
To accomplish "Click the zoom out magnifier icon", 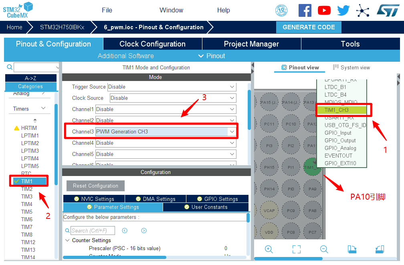I will (324, 249).
